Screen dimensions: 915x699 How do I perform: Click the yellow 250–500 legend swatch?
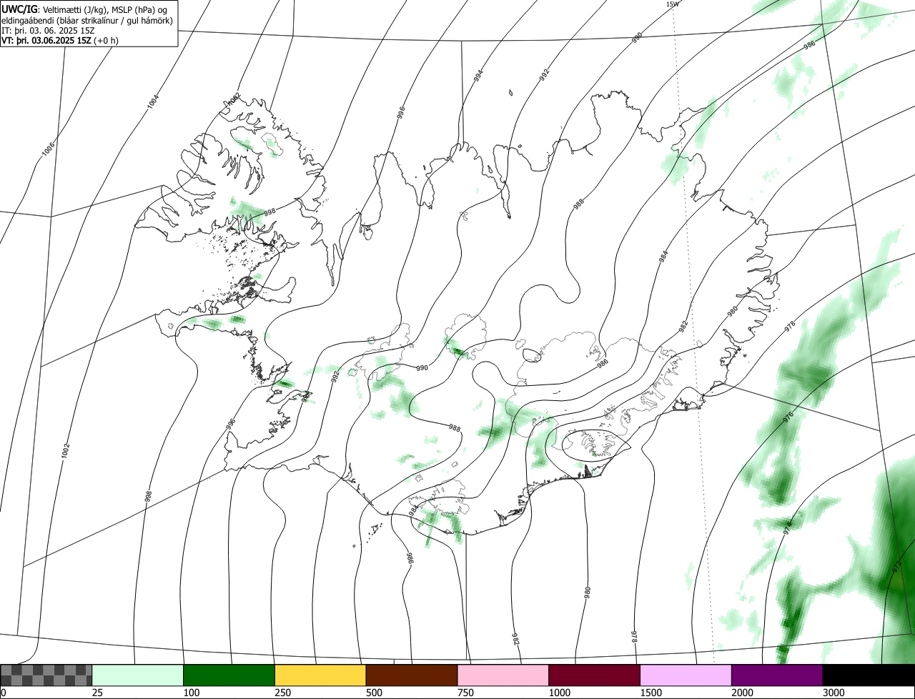pos(320,675)
